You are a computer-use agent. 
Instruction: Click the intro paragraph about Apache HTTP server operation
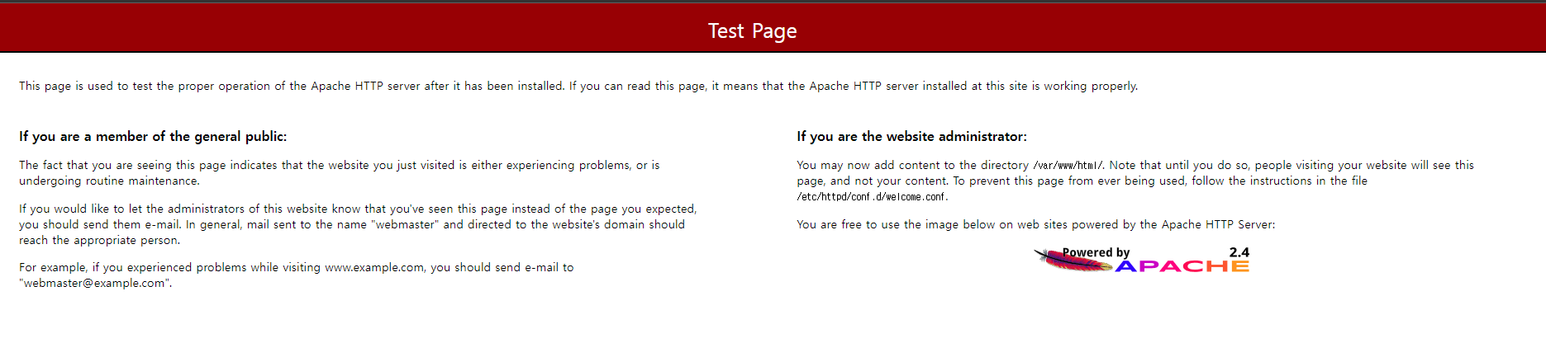point(578,86)
